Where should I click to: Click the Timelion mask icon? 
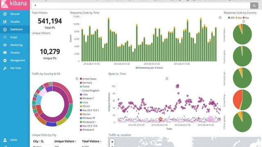pos(5,53)
